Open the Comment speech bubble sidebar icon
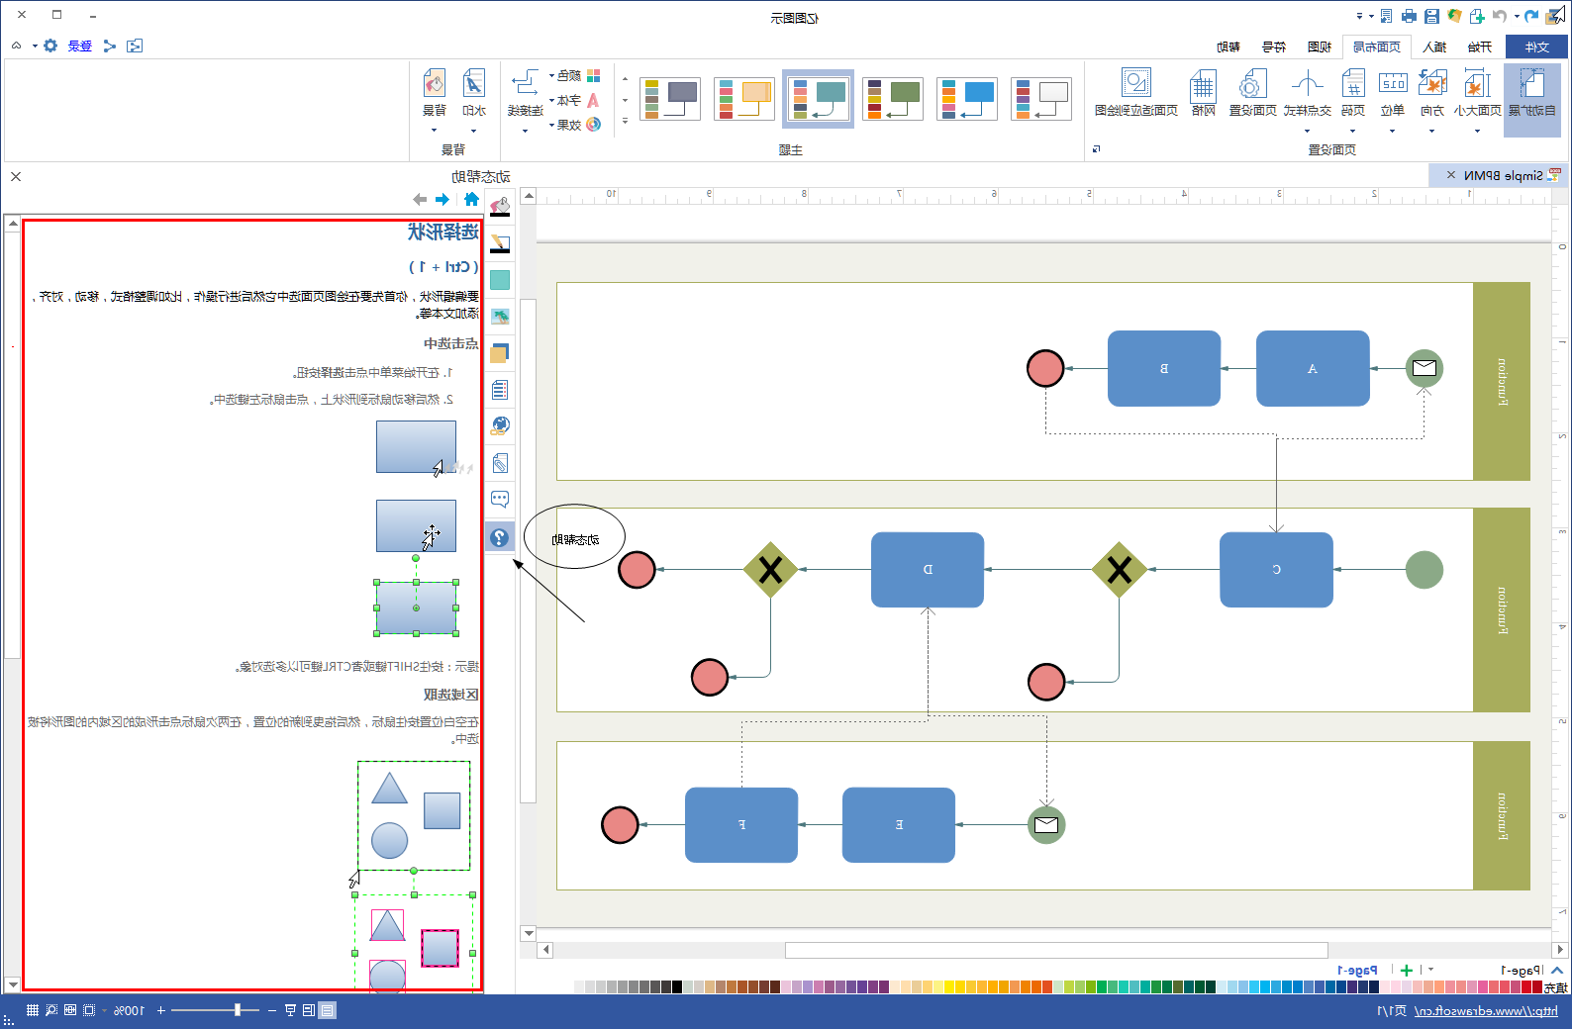The height and width of the screenshot is (1029, 1572). (x=500, y=500)
